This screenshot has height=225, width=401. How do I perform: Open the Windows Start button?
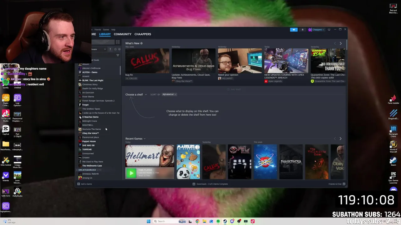(148, 221)
